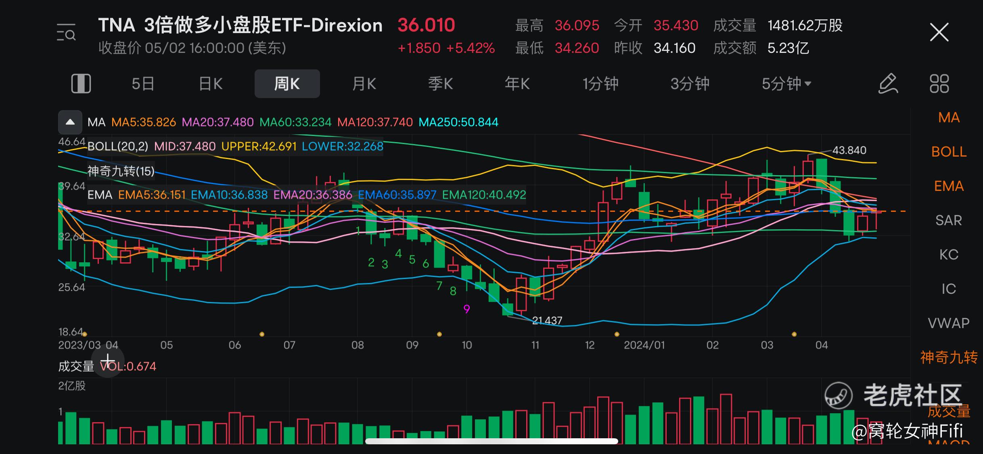Enable the IC indicator
This screenshot has width=983, height=454.
click(x=949, y=289)
